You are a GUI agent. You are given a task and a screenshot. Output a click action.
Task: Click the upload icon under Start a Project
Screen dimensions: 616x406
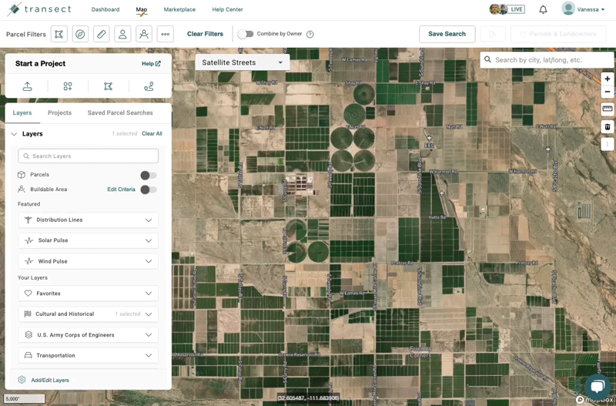28,86
